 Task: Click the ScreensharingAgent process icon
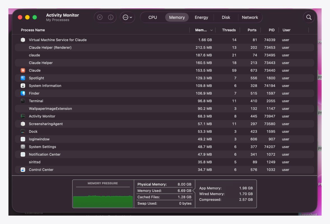[x=23, y=124]
